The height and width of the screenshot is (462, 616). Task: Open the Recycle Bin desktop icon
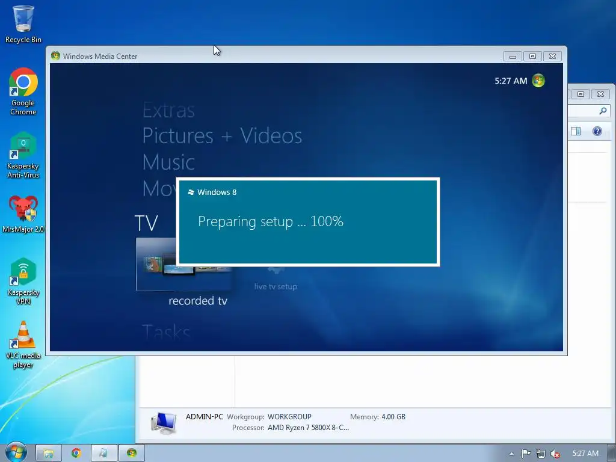point(23,24)
